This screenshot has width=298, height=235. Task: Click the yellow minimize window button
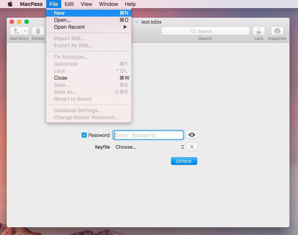pyautogui.click(x=19, y=22)
